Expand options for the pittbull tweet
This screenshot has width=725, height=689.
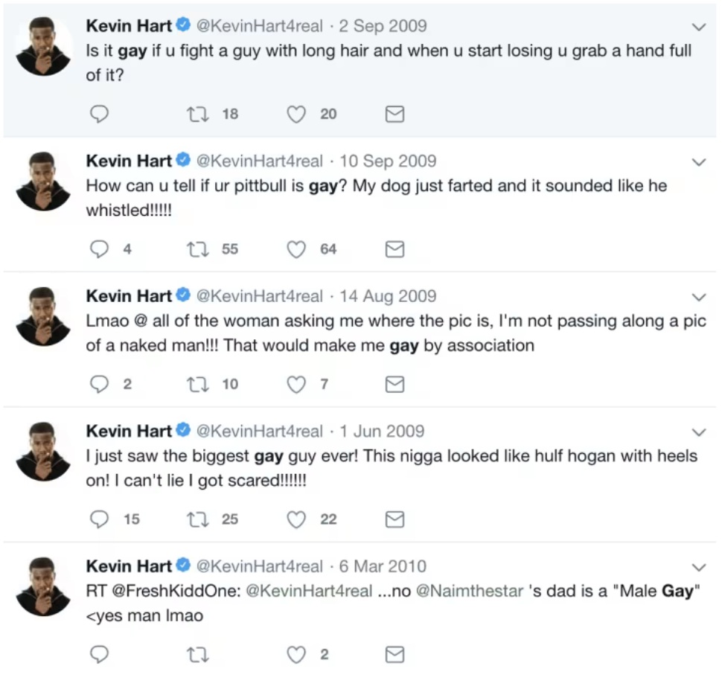tap(699, 161)
